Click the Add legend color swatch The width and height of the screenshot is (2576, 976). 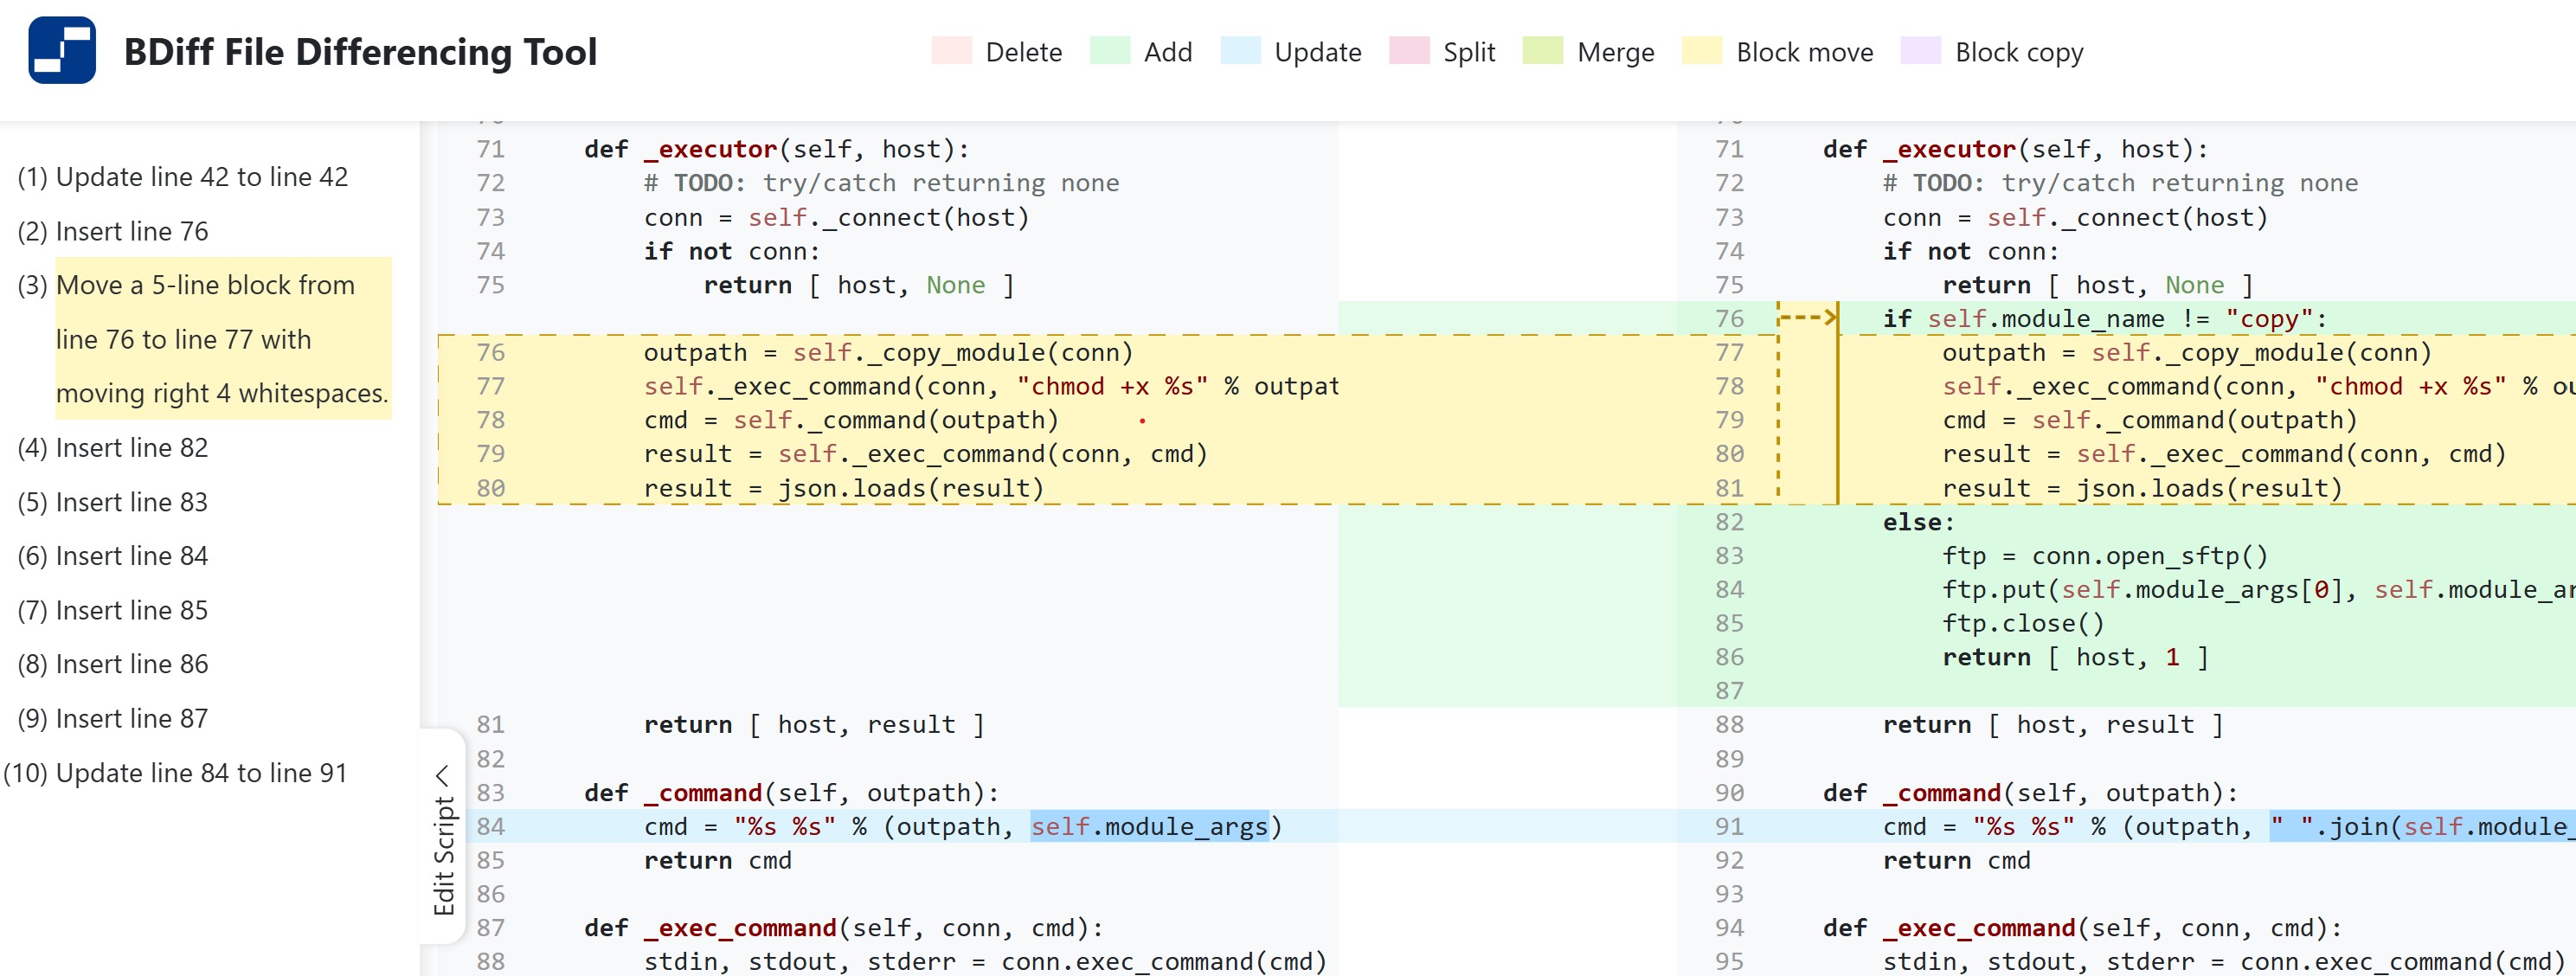(x=1109, y=51)
